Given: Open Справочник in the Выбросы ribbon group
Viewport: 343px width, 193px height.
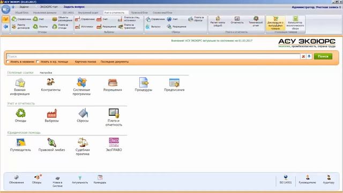Looking at the screenshot, I should (x=85, y=19).
